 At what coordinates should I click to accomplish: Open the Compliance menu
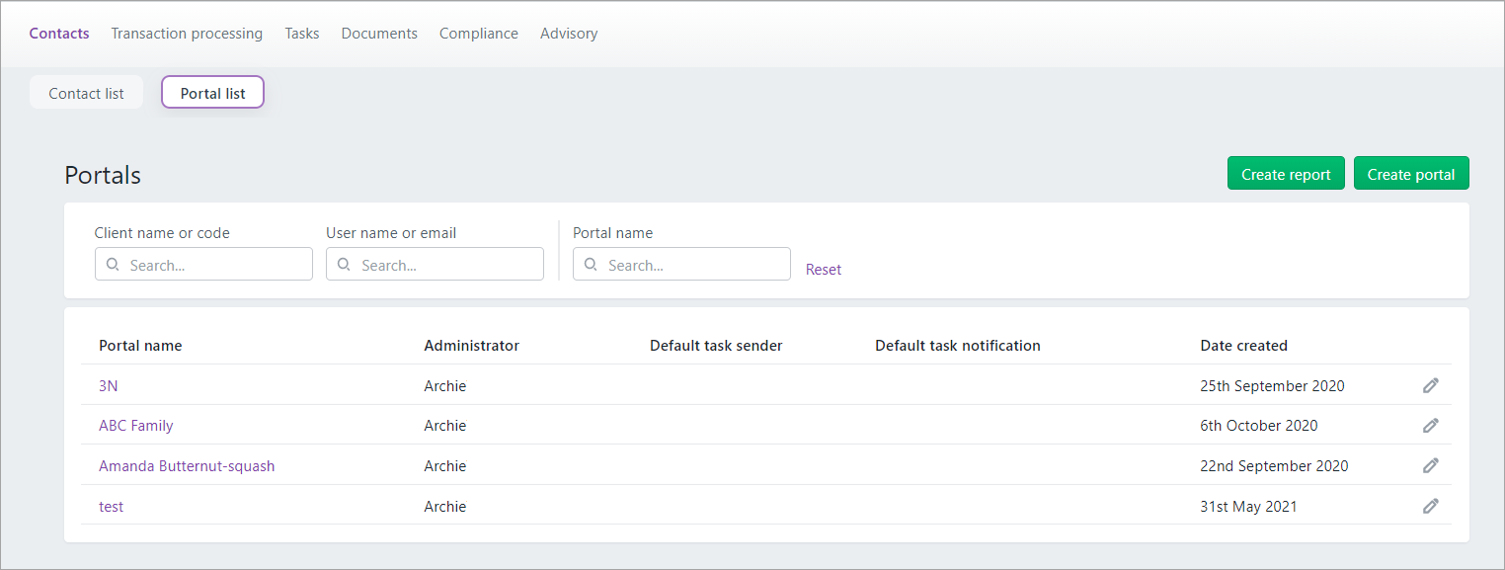coord(479,34)
